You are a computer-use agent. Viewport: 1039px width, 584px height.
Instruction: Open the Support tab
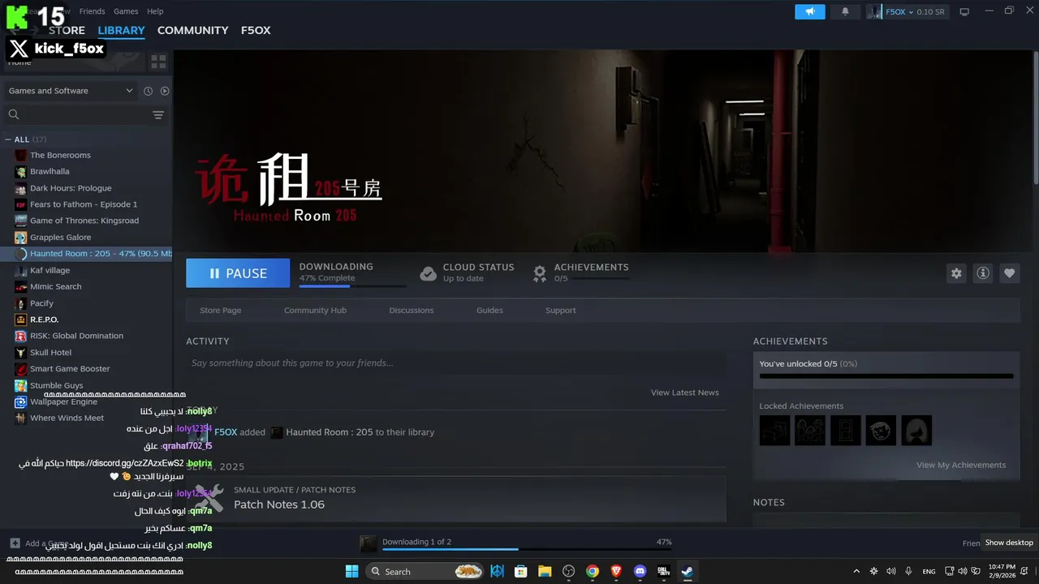560,310
